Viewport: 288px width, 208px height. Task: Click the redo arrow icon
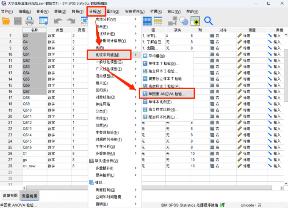71,21
